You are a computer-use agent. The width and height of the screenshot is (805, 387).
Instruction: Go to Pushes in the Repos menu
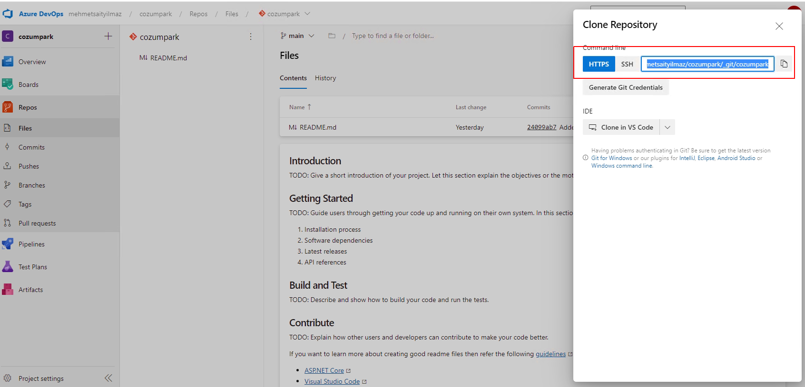(x=29, y=166)
